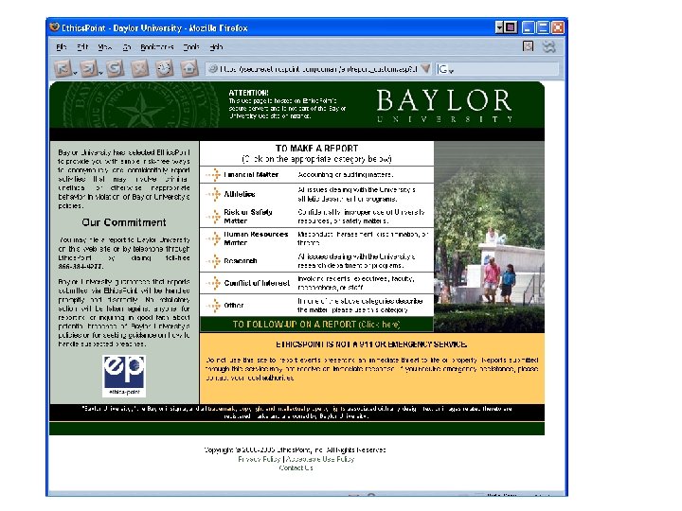
Task: Open the Contact Us link
Action: 296,468
